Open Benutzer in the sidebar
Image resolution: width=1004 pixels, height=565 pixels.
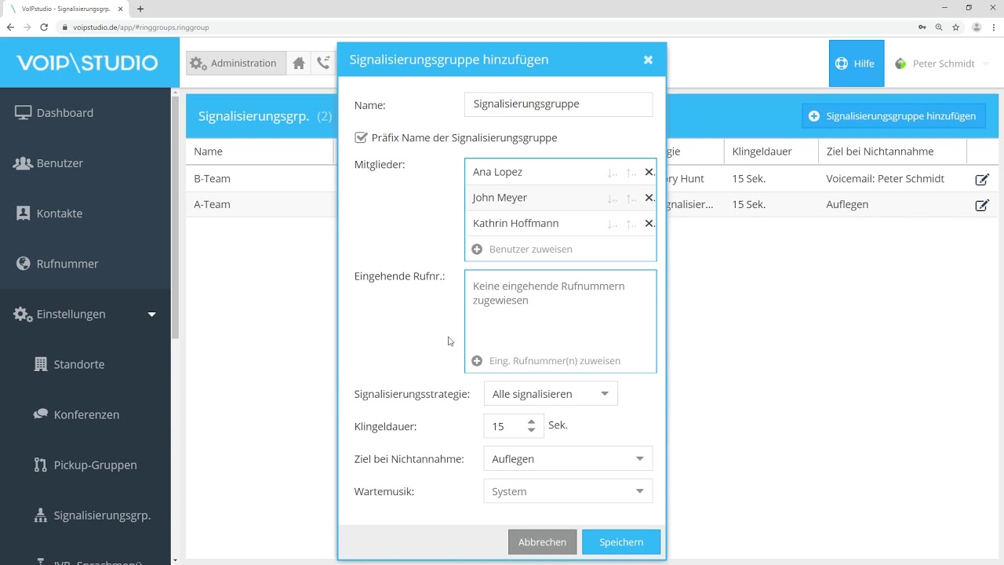click(85, 163)
